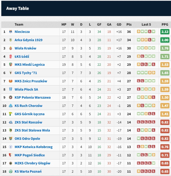Image resolution: width=171 pixels, height=176 pixels.
Task: Click the ŁKS Łódź red crest icon
Action: (x=11, y=56)
